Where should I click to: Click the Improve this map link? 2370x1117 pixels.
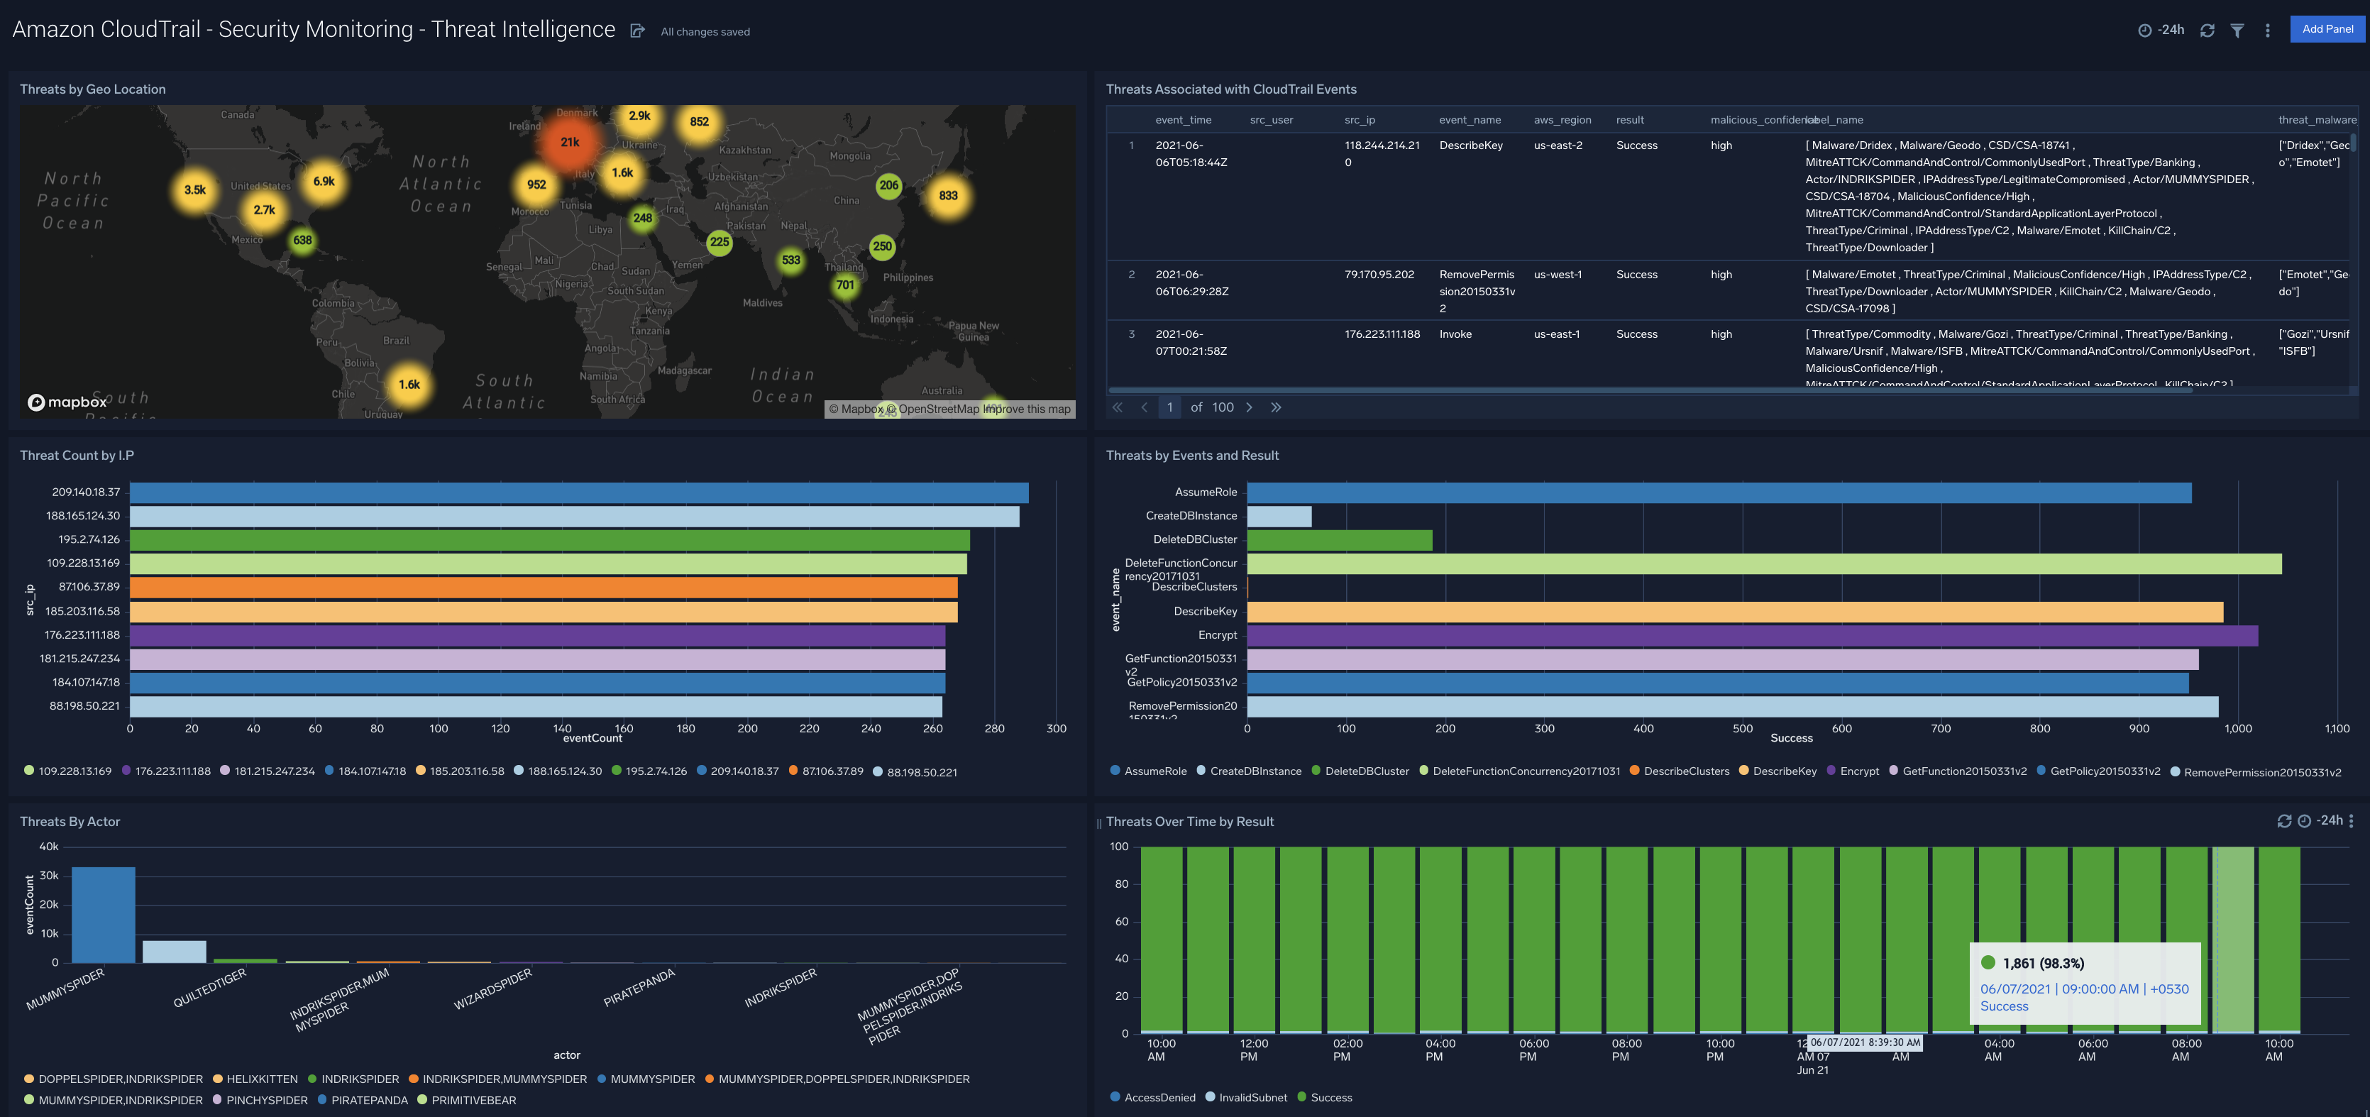coord(1026,409)
